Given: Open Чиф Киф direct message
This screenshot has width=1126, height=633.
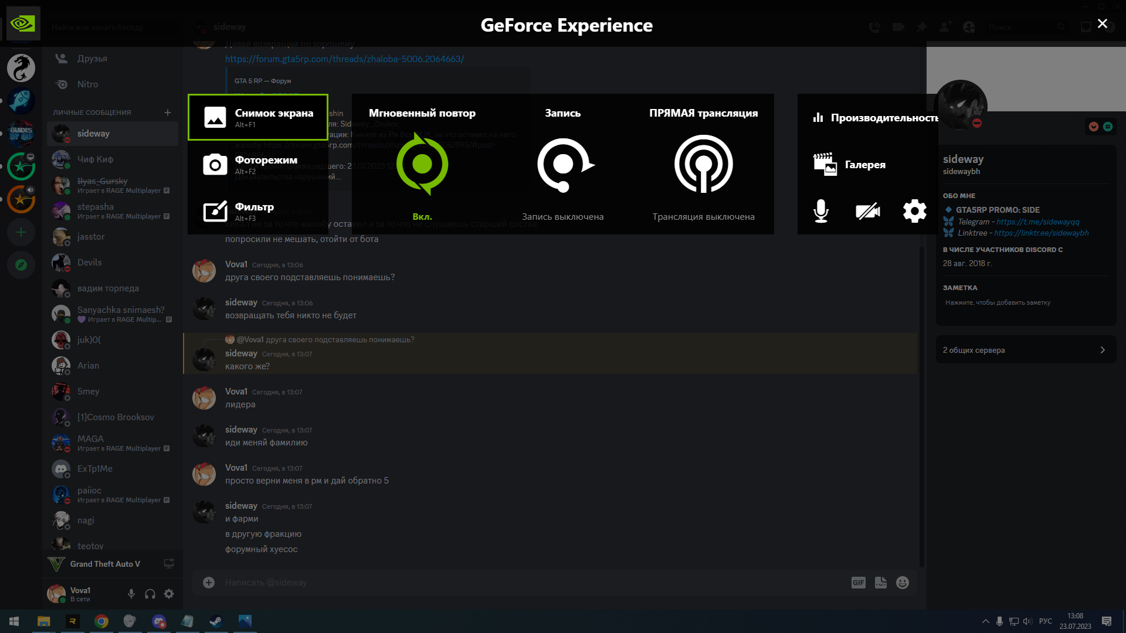Looking at the screenshot, I should (x=113, y=159).
